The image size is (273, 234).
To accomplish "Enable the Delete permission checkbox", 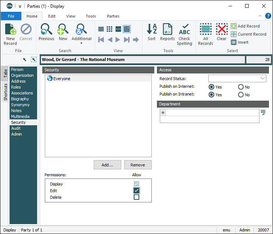I will (x=137, y=197).
